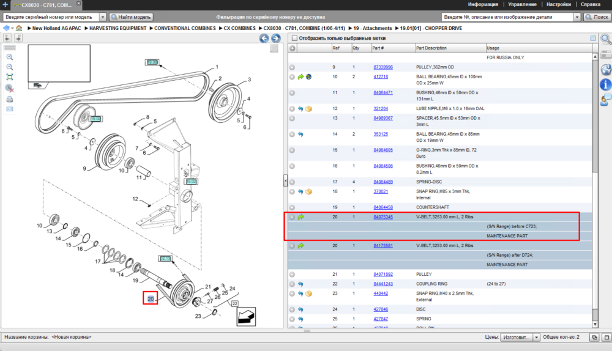Viewport: 612px width, 351px height.
Task: Open back history dropdown arrow in breadcrumb
Action: (x=12, y=29)
